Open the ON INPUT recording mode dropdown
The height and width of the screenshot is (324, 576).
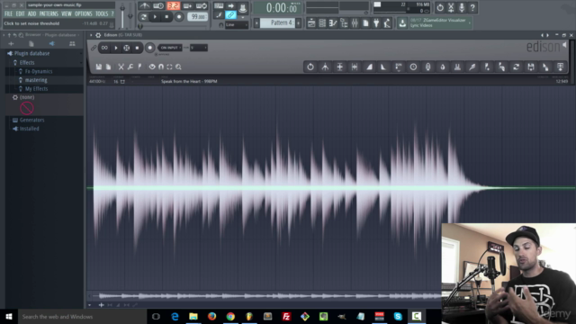point(170,48)
